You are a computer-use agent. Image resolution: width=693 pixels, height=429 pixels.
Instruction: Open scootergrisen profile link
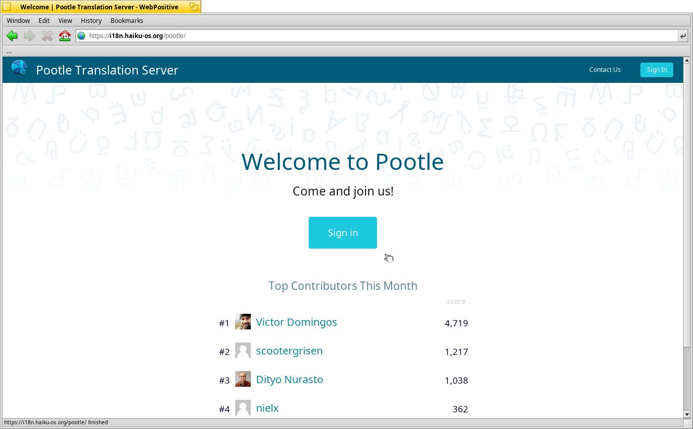tap(289, 351)
